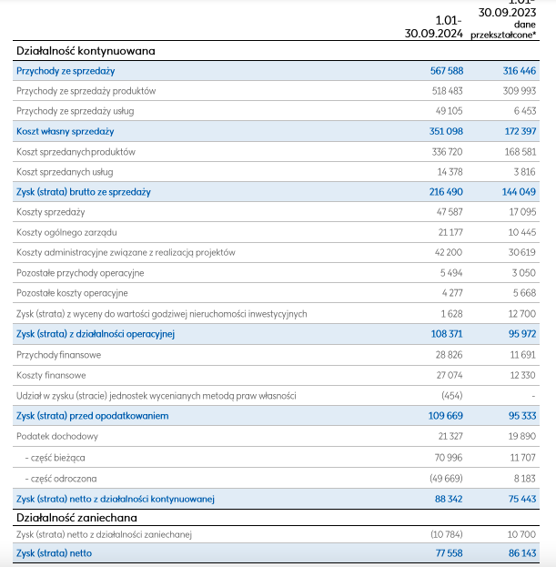Select the 108 371 operating profit value
The height and width of the screenshot is (567, 556).
click(x=447, y=334)
